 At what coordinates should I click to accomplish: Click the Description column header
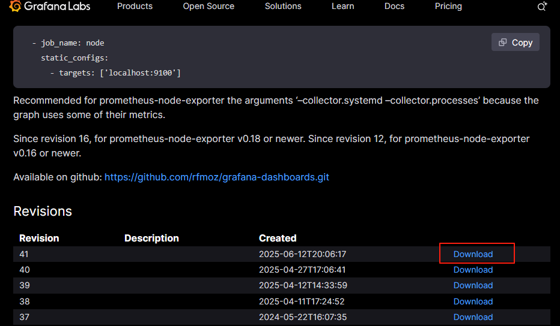151,238
